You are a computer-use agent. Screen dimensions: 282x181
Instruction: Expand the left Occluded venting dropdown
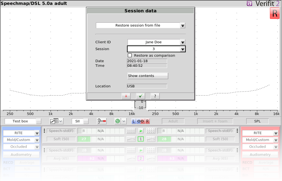[x=37, y=147]
